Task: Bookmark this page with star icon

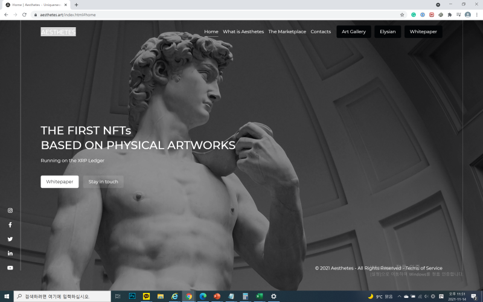Action: click(x=402, y=14)
